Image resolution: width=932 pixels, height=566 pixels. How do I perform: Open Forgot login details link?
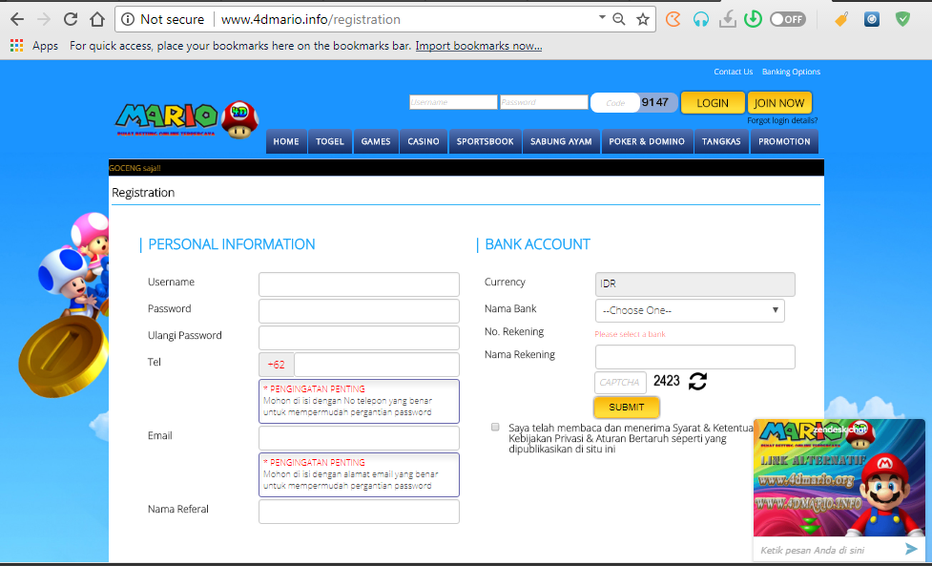[x=782, y=120]
